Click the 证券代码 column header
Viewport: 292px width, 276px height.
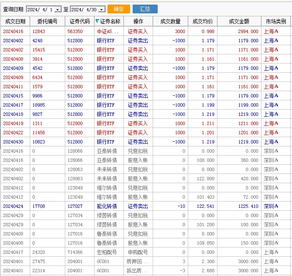(x=79, y=21)
